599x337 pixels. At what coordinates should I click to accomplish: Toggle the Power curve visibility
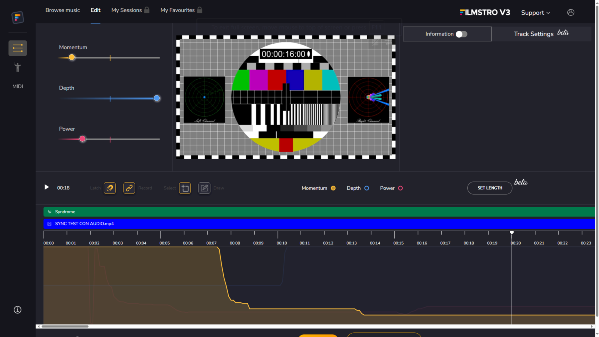(x=400, y=188)
